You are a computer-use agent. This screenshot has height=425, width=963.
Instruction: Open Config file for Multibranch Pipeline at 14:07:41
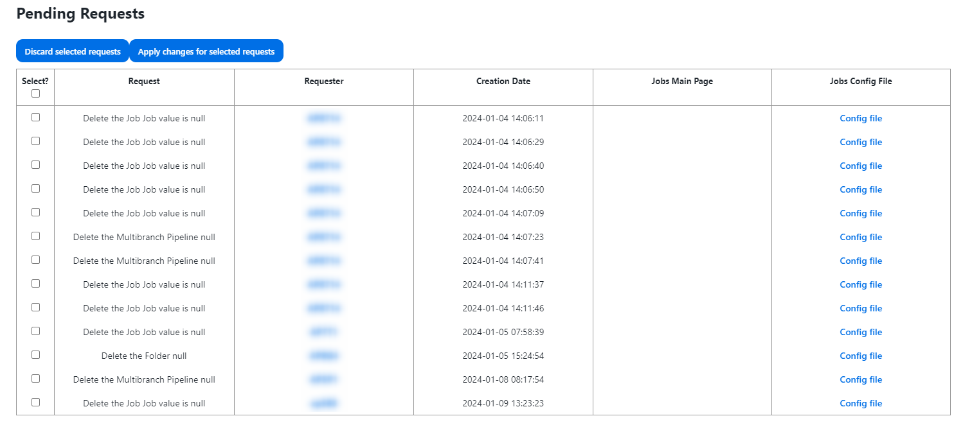(x=860, y=261)
